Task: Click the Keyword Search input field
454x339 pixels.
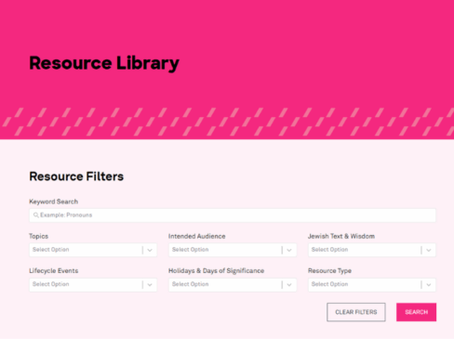Action: (233, 215)
